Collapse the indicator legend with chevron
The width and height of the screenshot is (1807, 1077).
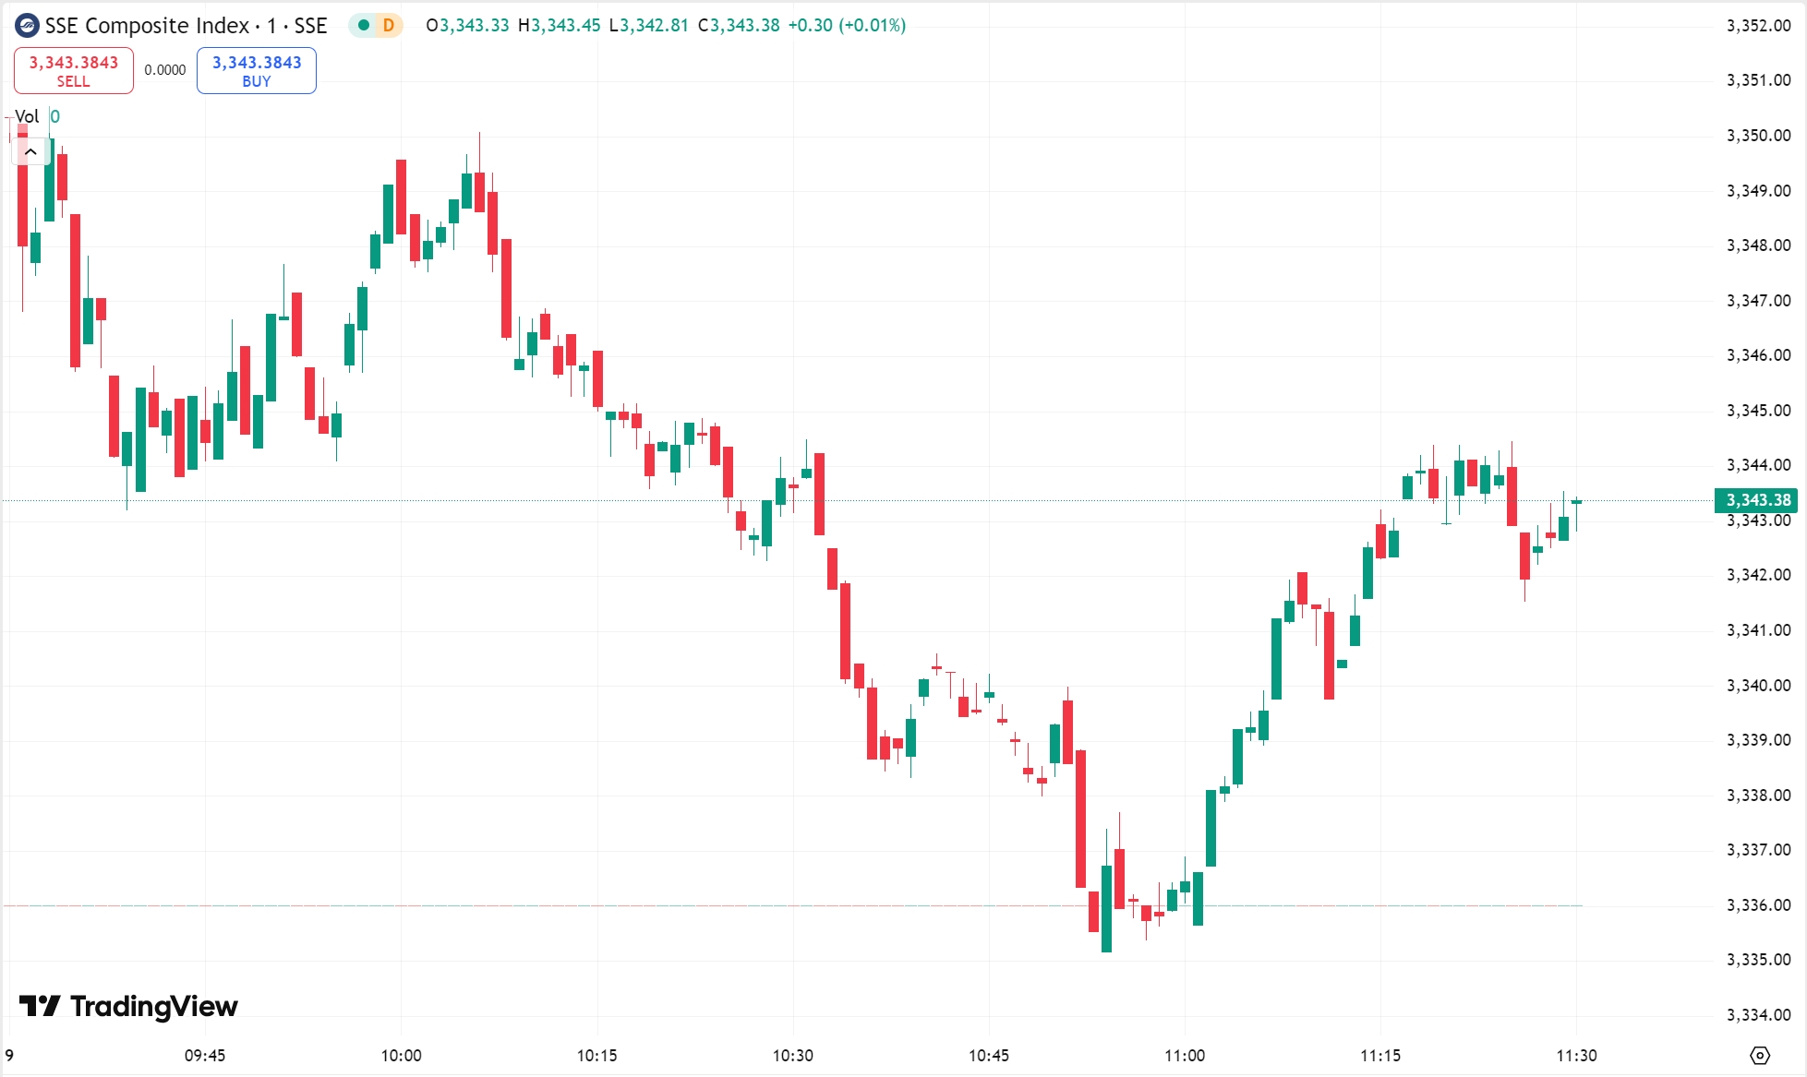(x=30, y=151)
